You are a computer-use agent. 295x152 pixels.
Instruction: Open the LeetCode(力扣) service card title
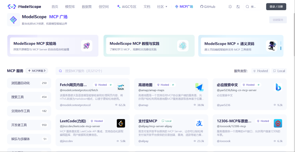(73, 121)
